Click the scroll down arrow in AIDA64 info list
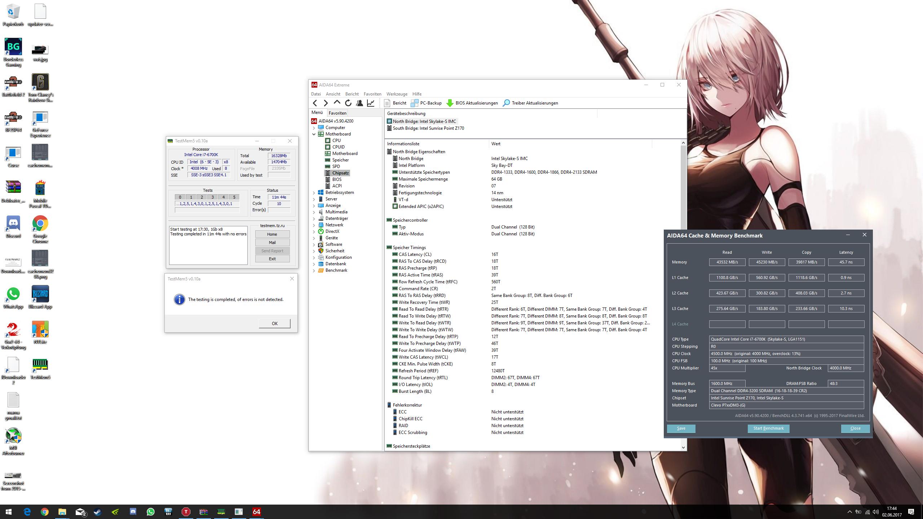The image size is (923, 519). [683, 447]
